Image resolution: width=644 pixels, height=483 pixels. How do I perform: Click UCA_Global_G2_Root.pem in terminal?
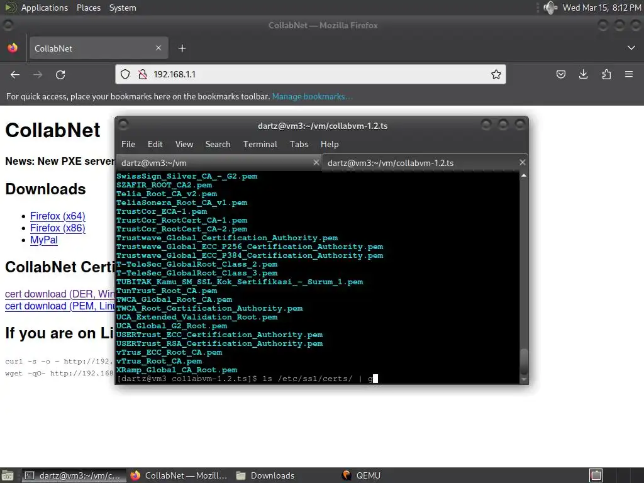coord(172,326)
